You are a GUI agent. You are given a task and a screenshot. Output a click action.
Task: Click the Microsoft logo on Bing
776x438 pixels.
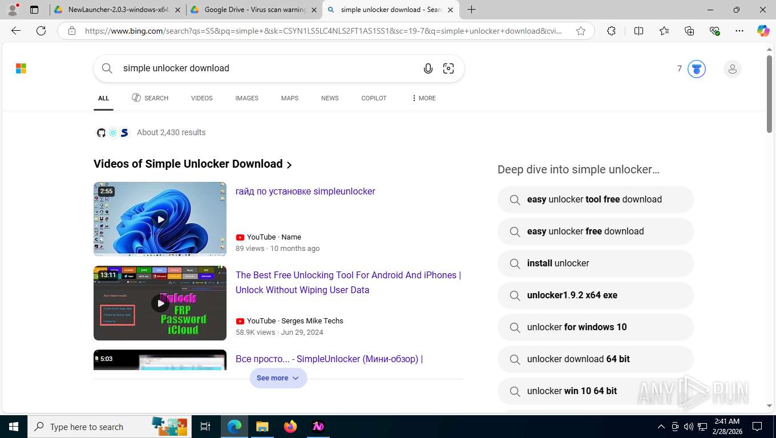point(21,68)
